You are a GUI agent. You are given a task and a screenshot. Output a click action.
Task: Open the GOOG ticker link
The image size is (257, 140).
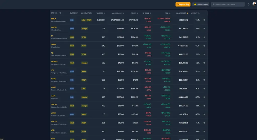click(54, 27)
